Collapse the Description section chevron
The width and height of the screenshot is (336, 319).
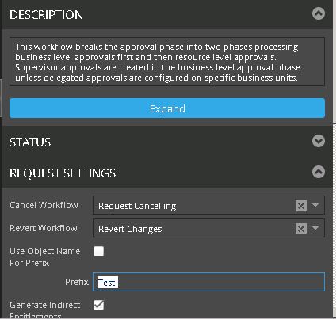click(319, 13)
